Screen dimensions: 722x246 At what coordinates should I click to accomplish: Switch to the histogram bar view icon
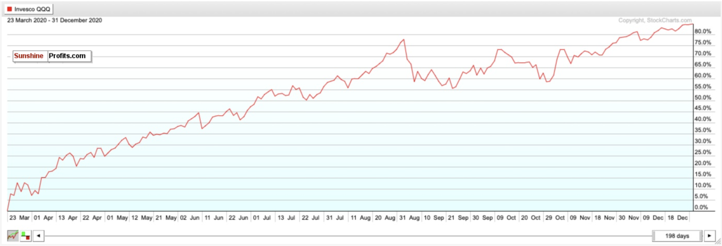point(26,236)
